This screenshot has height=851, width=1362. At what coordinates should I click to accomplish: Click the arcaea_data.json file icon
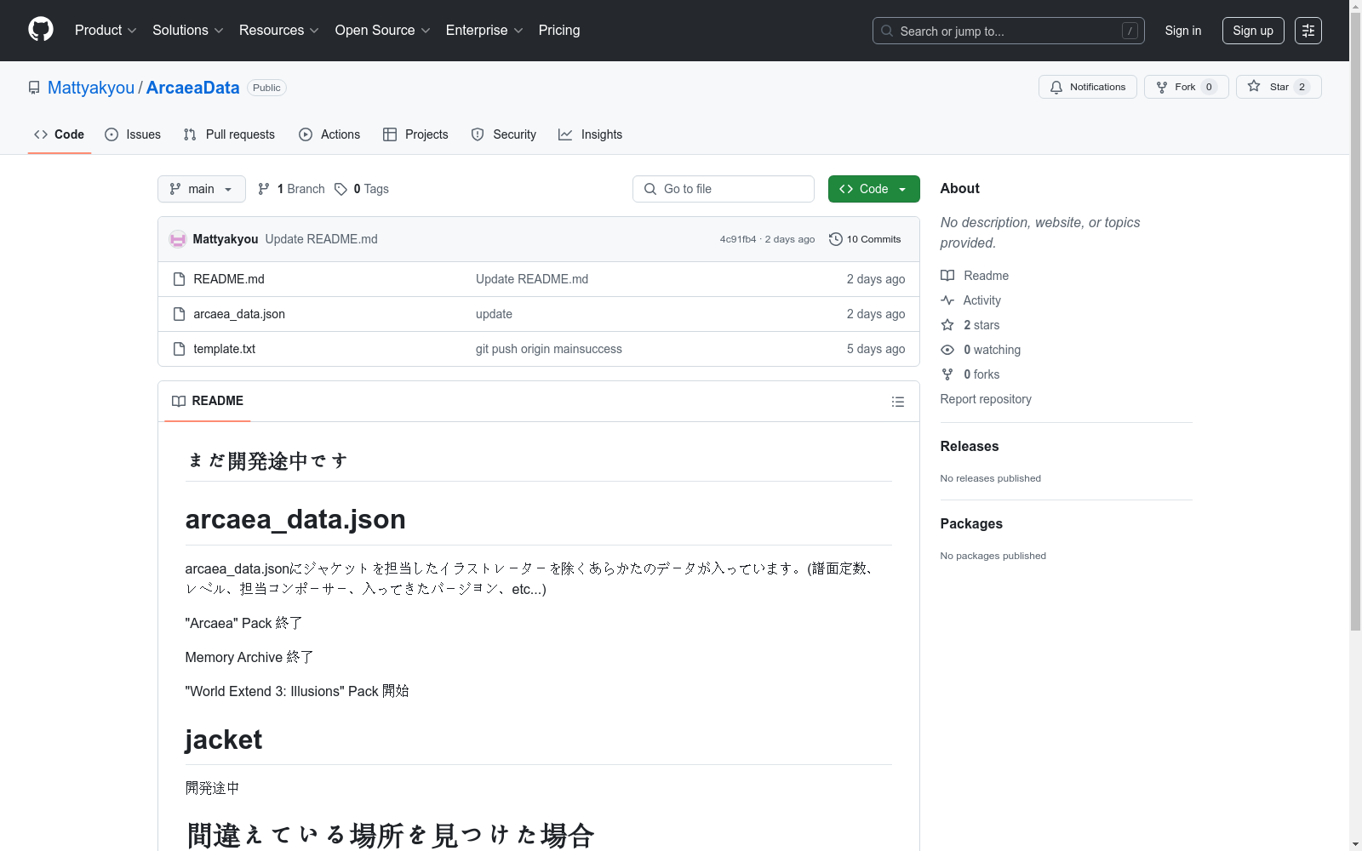point(179,314)
